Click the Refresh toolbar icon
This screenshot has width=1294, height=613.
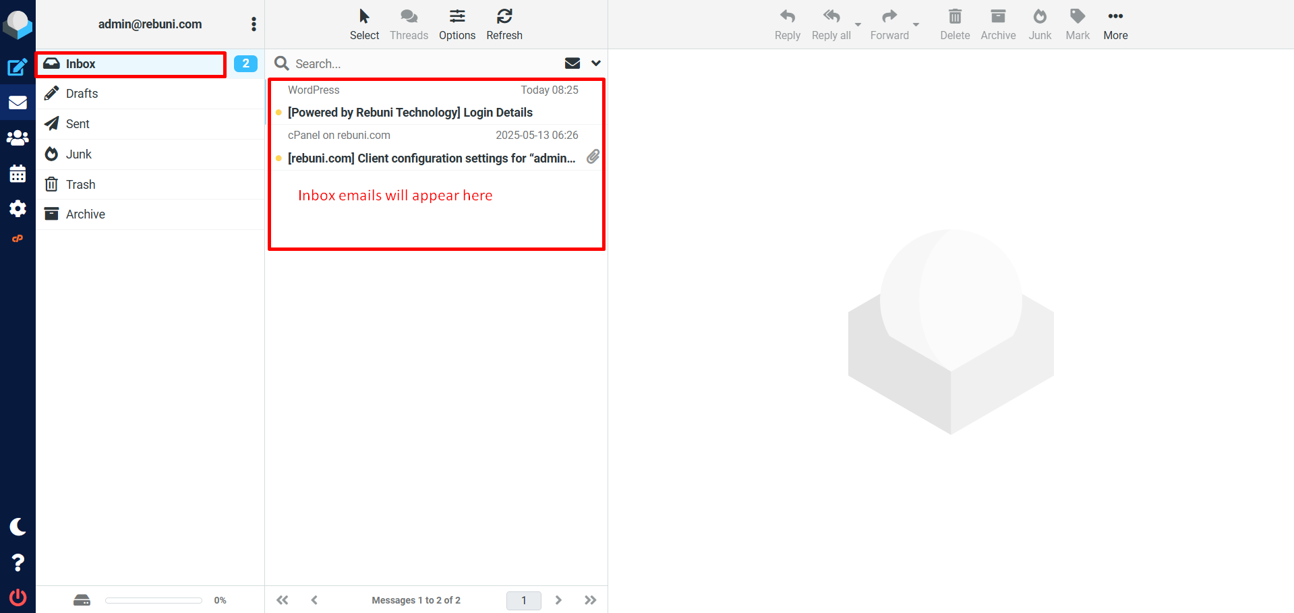point(504,24)
